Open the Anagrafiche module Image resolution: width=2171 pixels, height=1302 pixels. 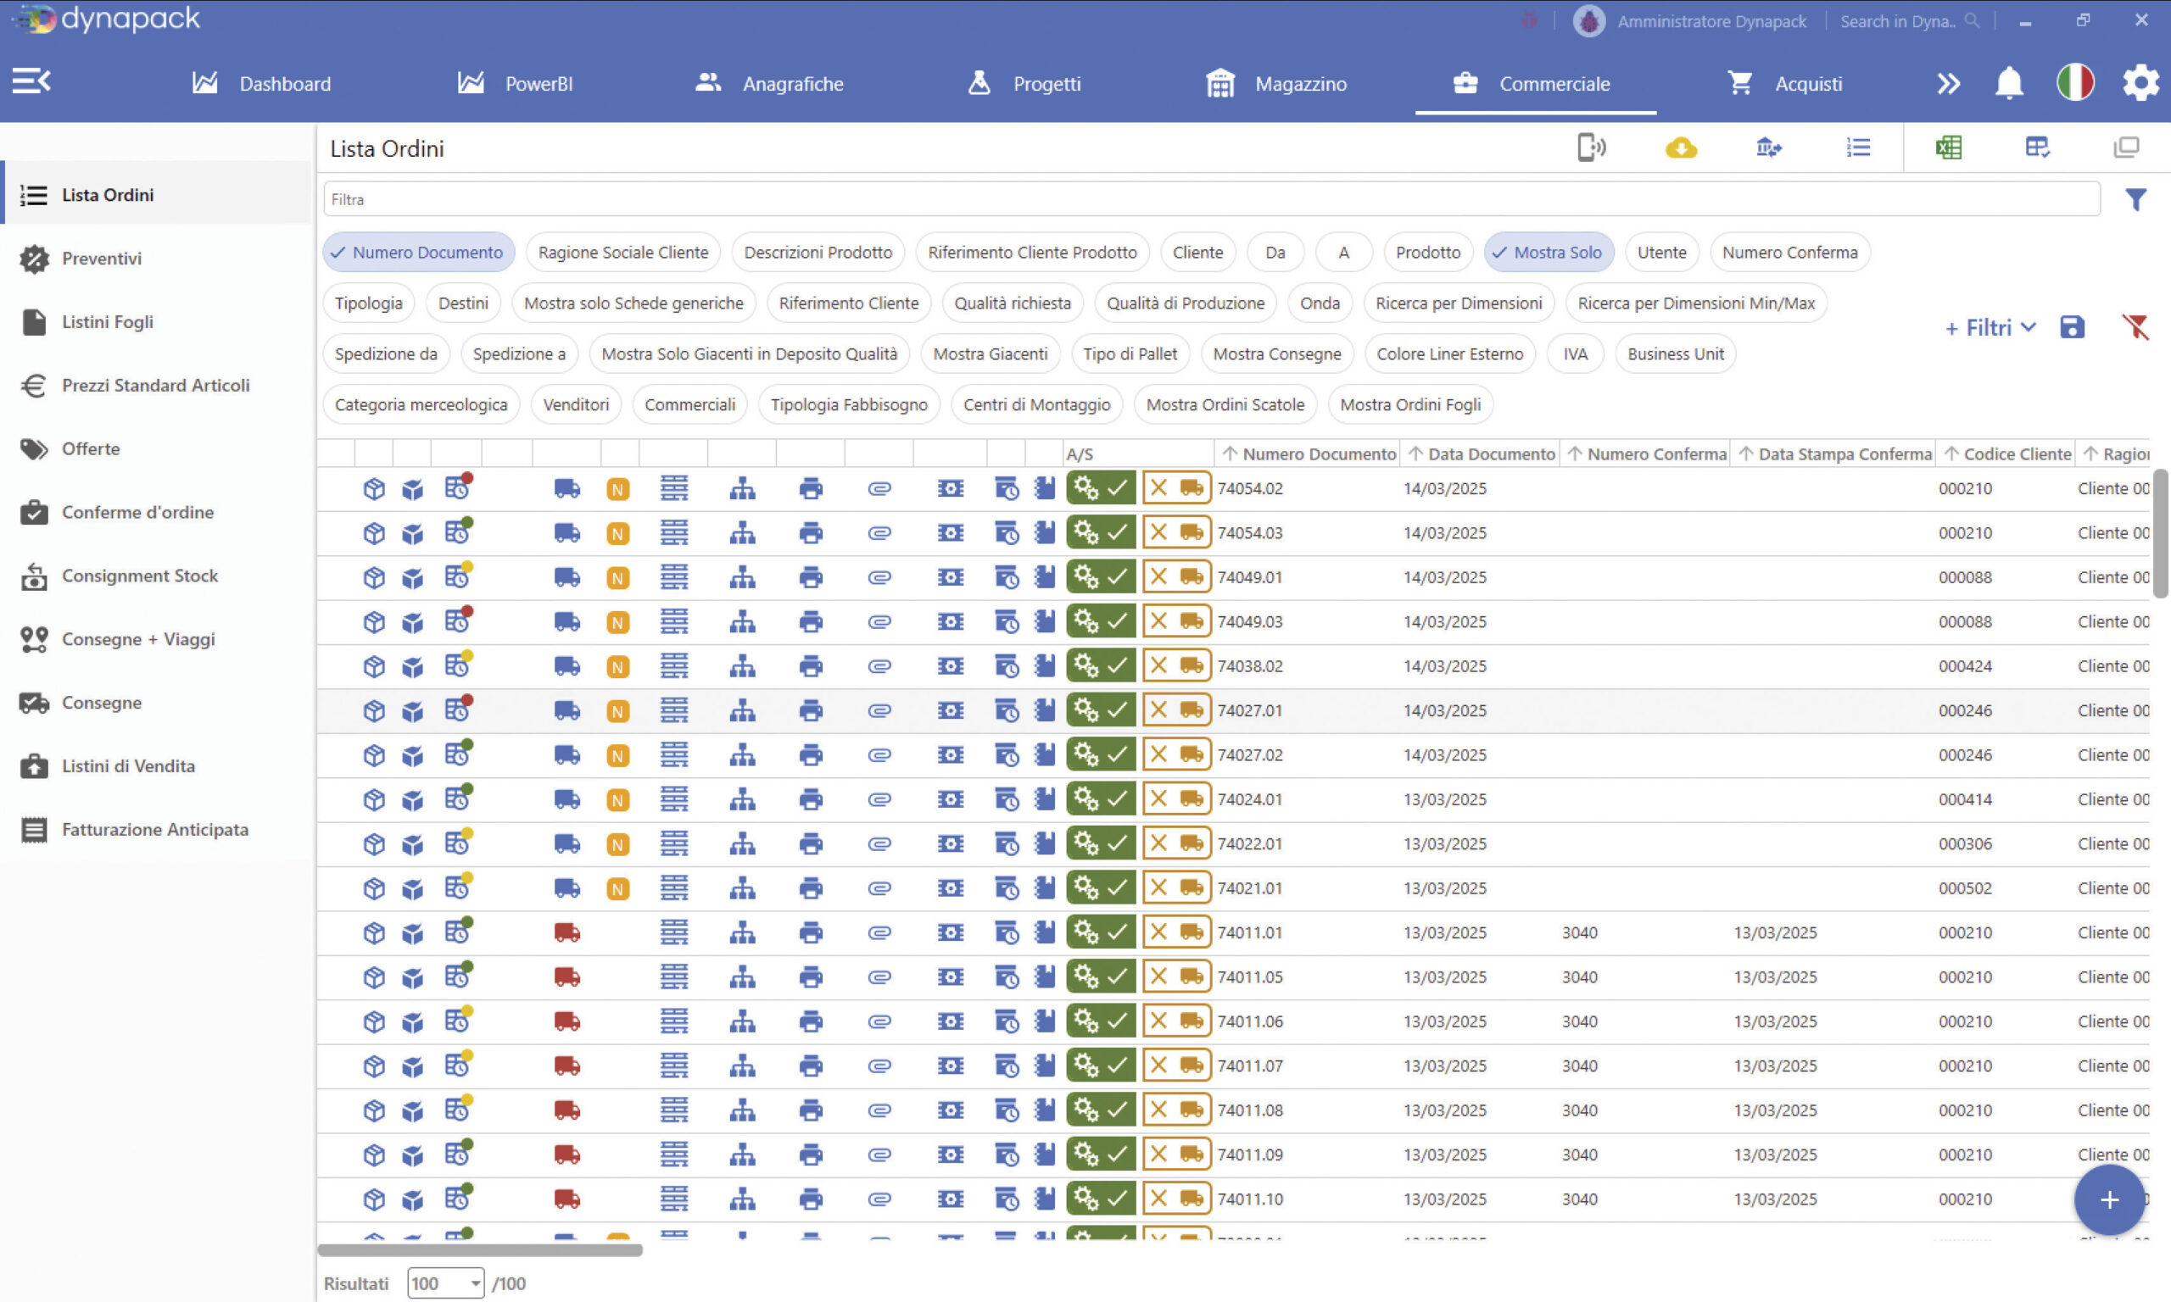coord(768,83)
